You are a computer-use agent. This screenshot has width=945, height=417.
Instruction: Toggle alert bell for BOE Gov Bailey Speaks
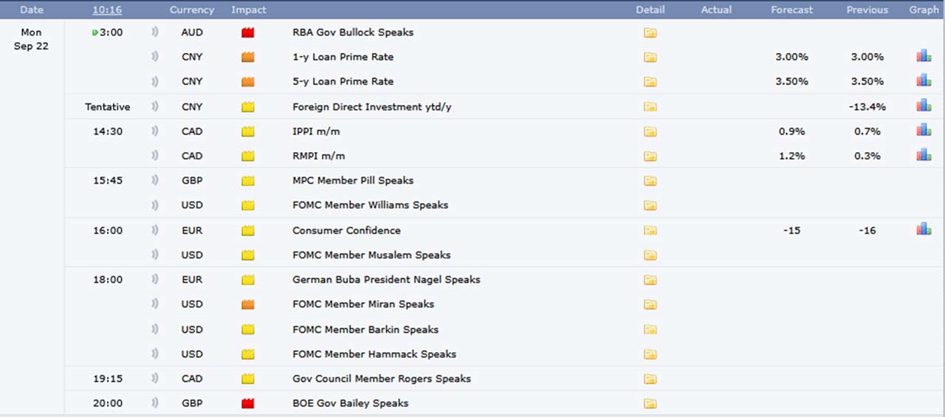155,403
